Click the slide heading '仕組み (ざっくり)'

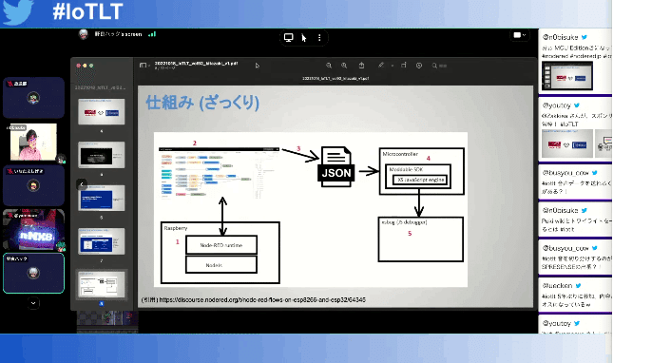point(202,103)
